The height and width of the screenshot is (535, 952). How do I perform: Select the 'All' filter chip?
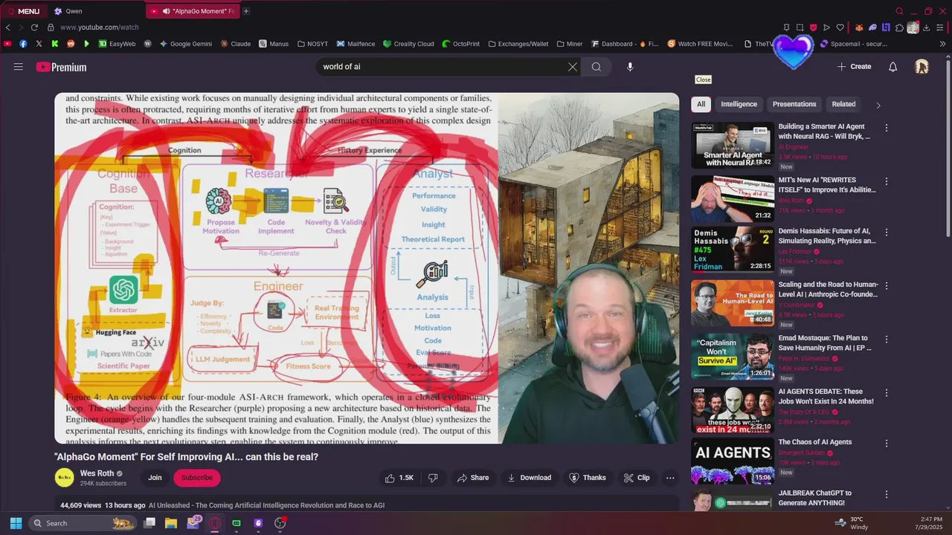tap(701, 104)
